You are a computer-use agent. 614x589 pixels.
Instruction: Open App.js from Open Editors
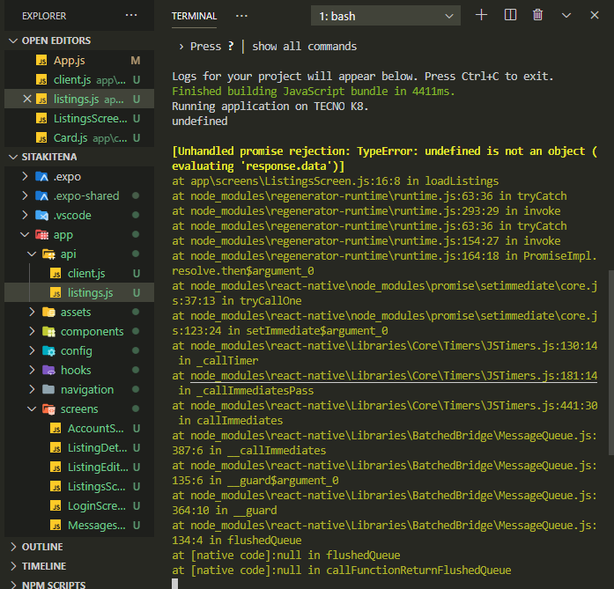click(x=70, y=61)
